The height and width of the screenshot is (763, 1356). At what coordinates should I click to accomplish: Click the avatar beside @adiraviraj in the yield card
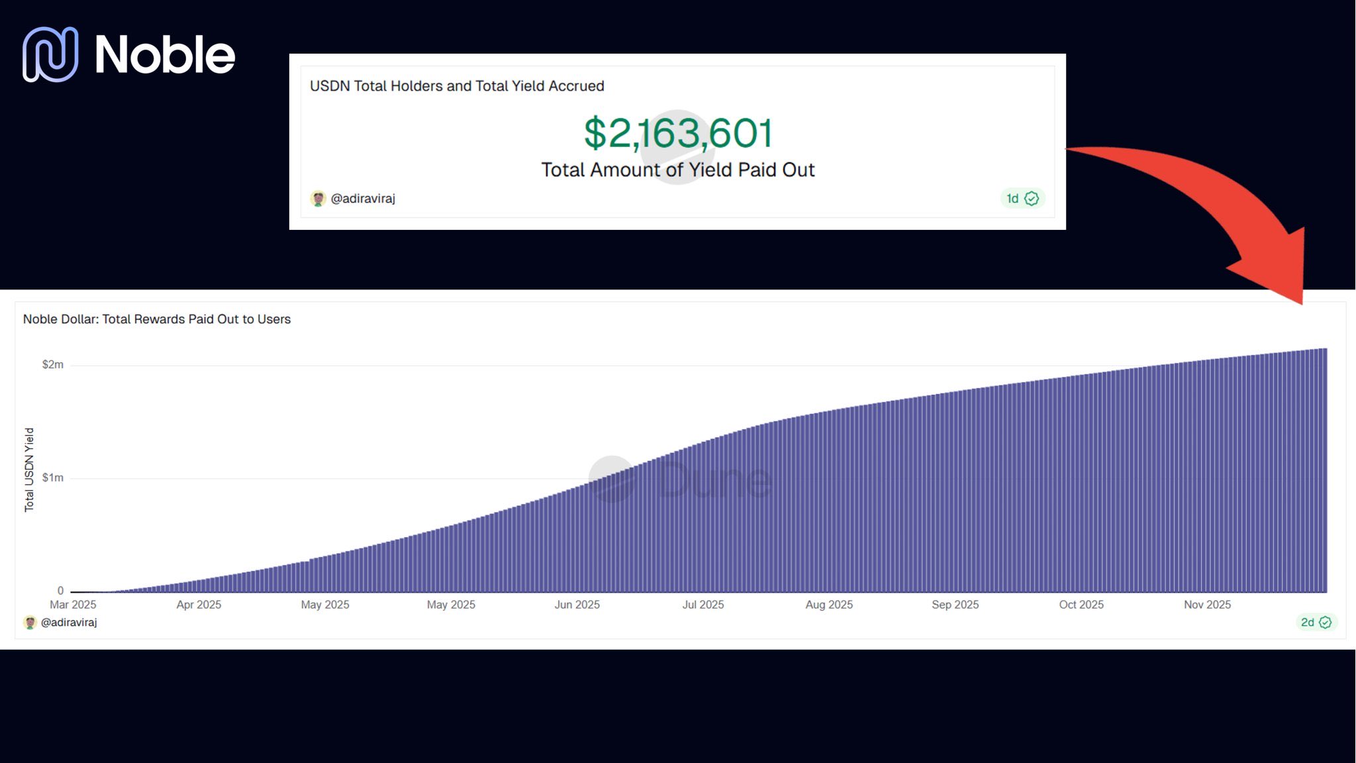(318, 199)
